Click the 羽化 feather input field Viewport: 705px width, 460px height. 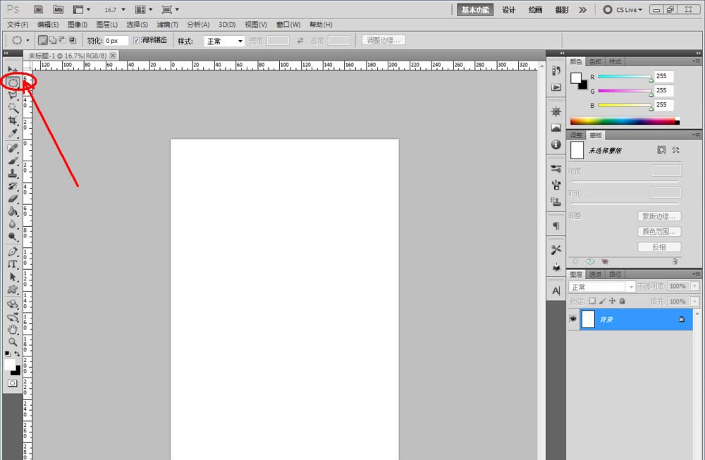[116, 40]
